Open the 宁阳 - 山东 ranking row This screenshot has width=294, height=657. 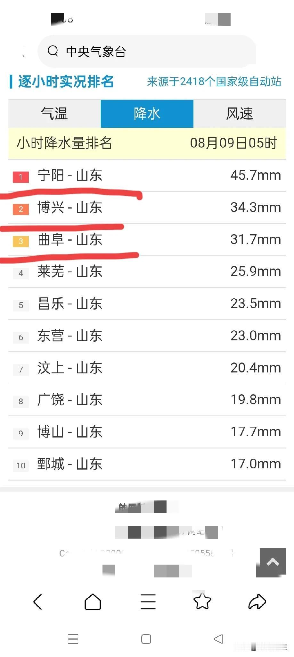pyautogui.click(x=147, y=175)
